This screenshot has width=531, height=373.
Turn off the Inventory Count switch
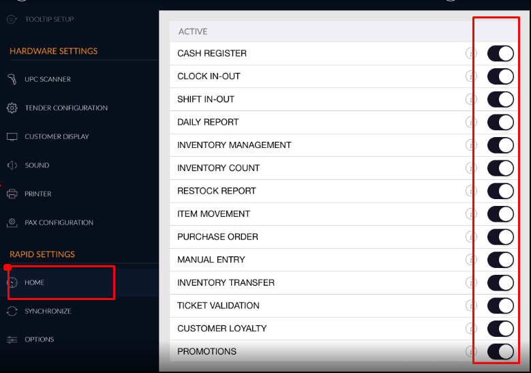tap(500, 168)
